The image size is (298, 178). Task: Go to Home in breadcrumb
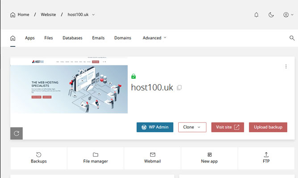(x=20, y=15)
